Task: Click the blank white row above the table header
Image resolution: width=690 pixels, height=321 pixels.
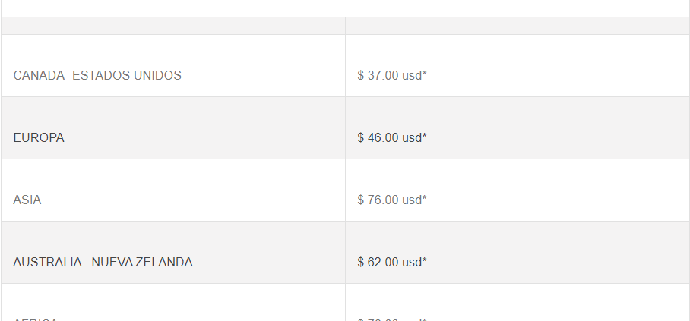Action: pos(346,8)
